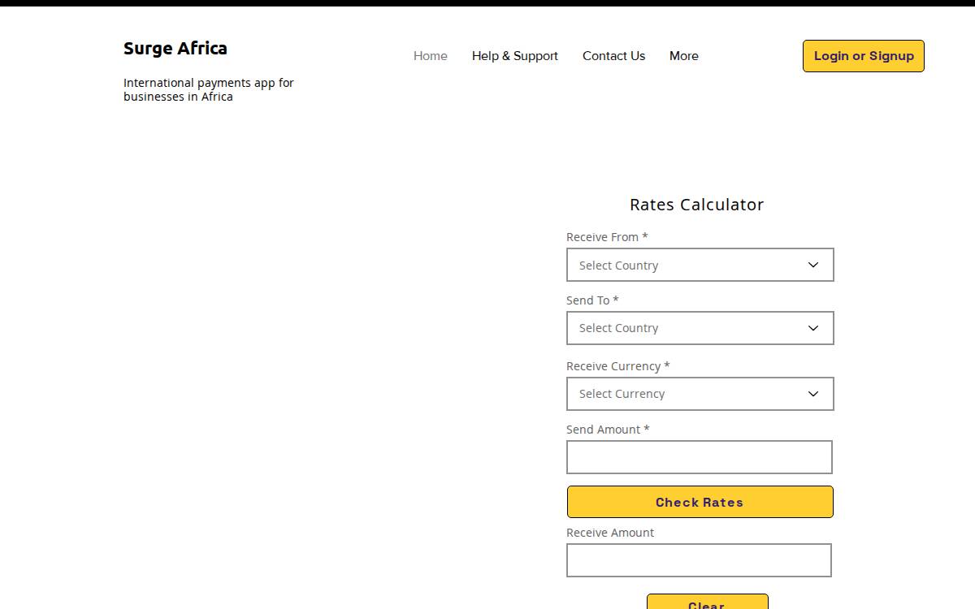This screenshot has width=975, height=609.
Task: Click the 'Receive Currency *' label
Action: click(x=618, y=366)
